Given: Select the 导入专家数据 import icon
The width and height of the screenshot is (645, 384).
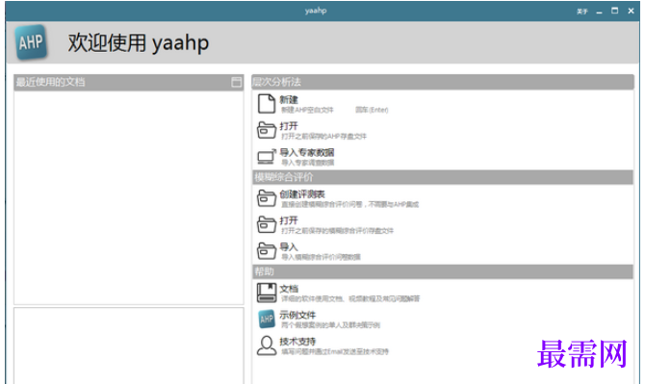Looking at the screenshot, I should click(266, 157).
